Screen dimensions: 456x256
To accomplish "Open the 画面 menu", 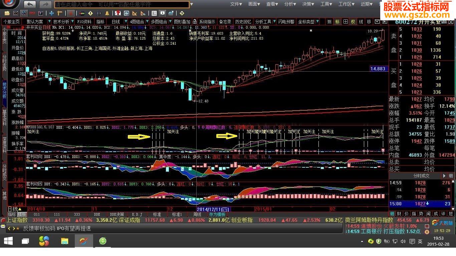I will pyautogui.click(x=254, y=4).
